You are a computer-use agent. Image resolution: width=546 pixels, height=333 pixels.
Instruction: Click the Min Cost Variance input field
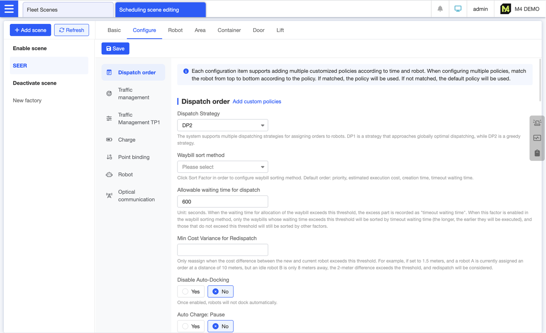(222, 250)
